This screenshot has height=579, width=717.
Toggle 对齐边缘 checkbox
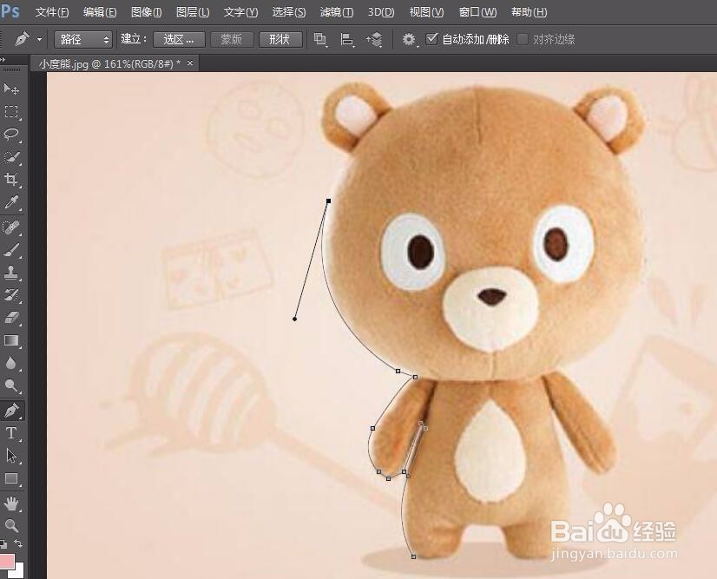(x=523, y=39)
